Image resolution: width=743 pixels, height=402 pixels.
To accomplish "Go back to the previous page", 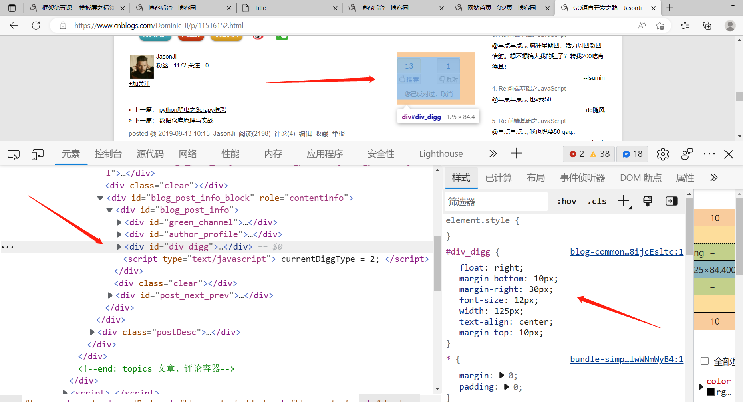I will (14, 26).
